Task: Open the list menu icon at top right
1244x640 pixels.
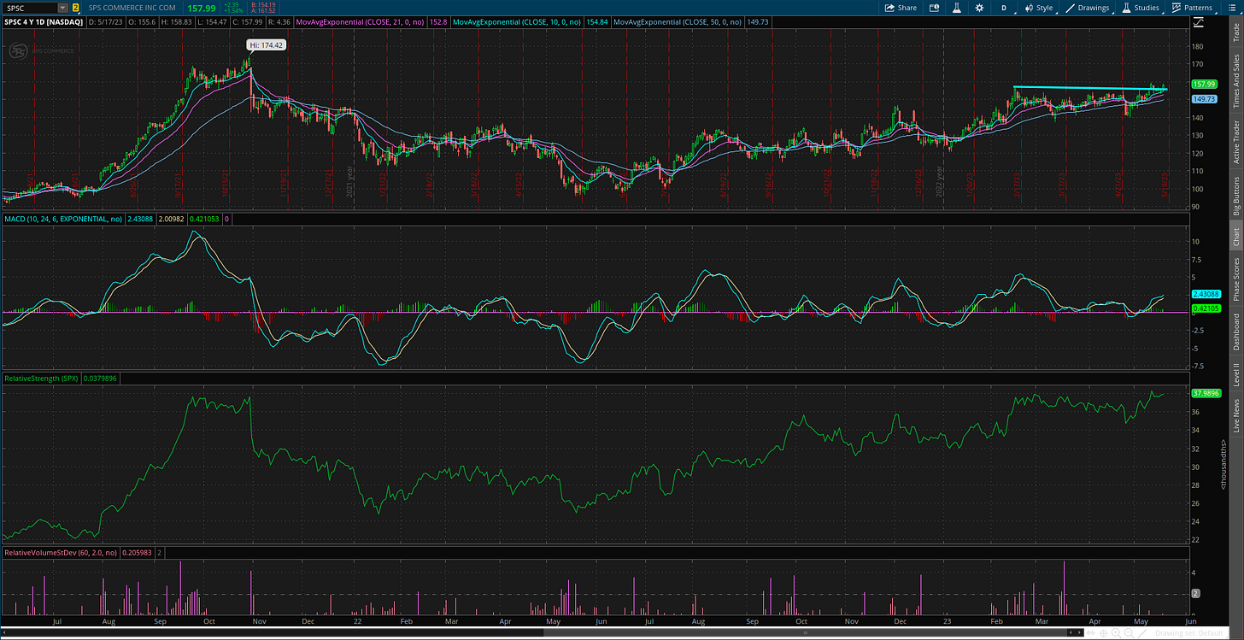Action: click(x=1231, y=8)
